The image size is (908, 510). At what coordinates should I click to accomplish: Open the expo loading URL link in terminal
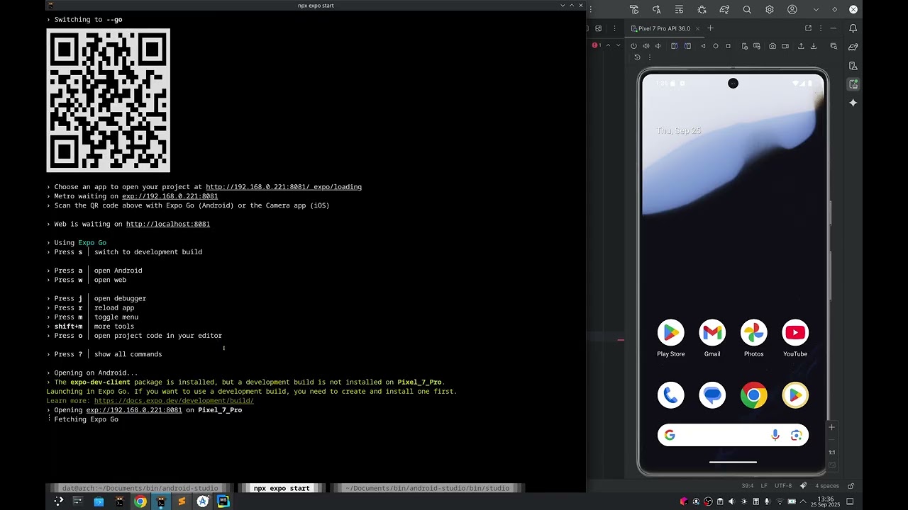[x=284, y=187]
